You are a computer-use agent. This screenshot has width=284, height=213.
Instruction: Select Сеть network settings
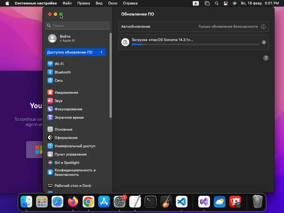(x=75, y=80)
